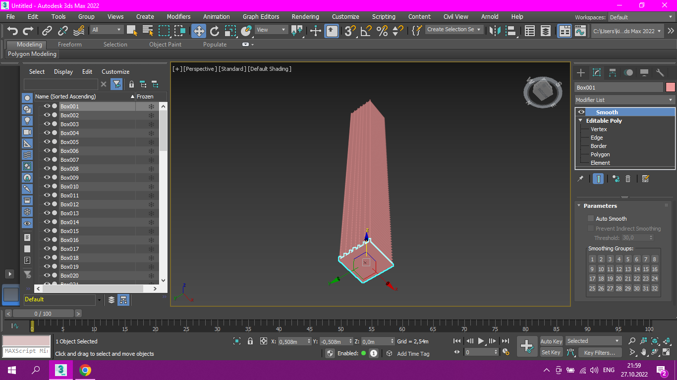Open the Create plus panel tab
Screen dimensions: 677x380
(581, 73)
